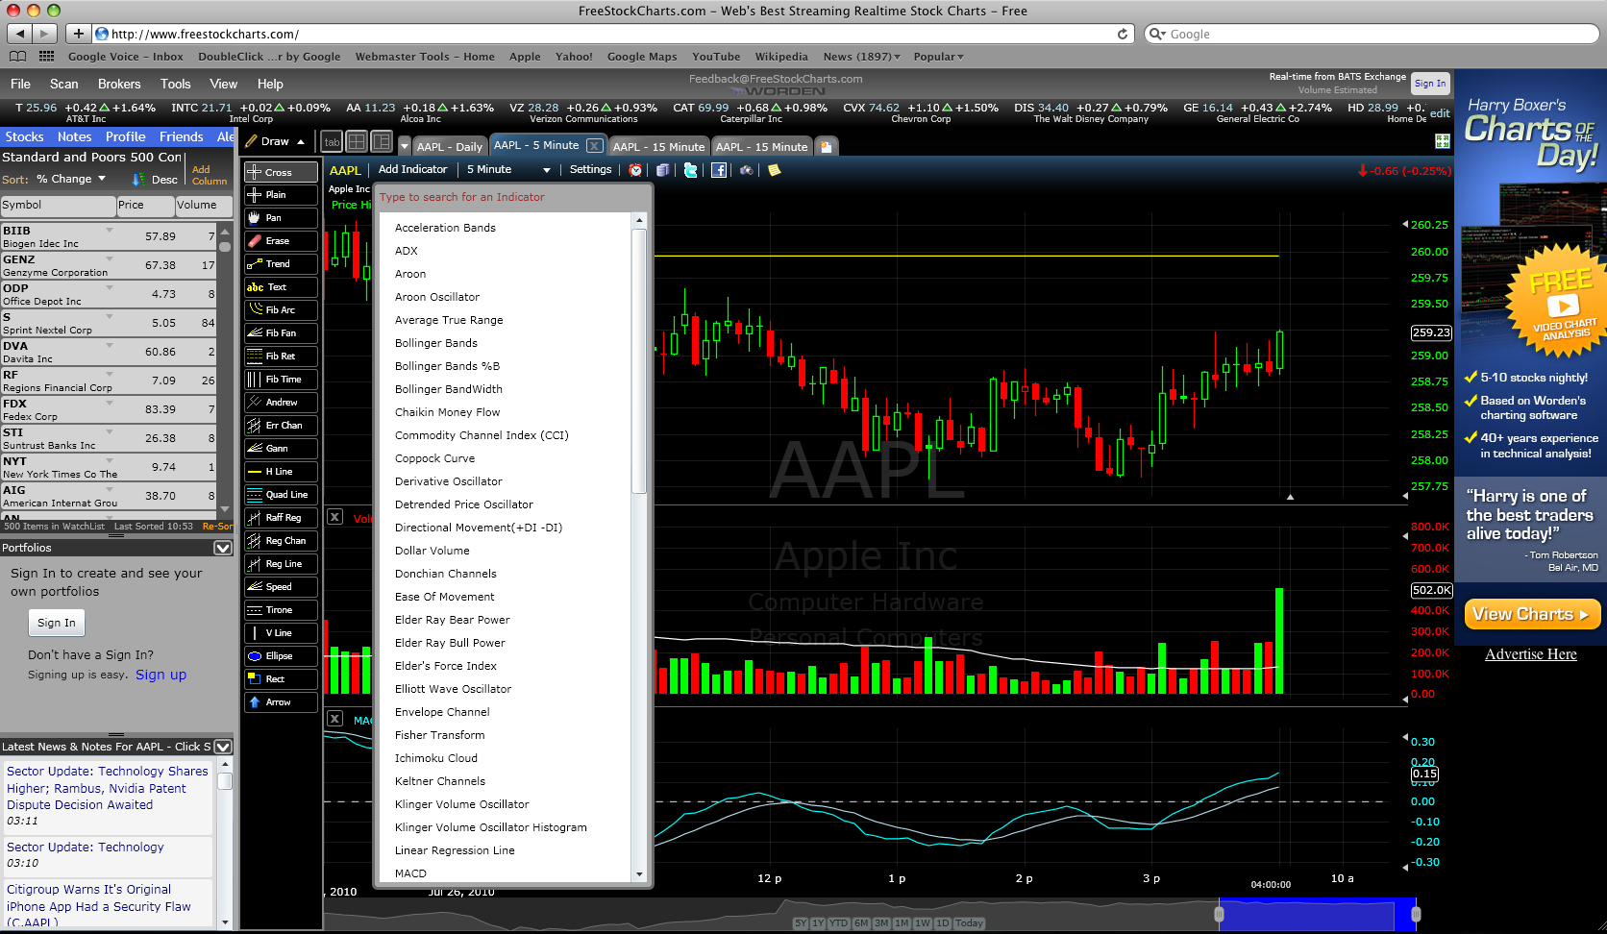Choose the Fib Ret tool
The height and width of the screenshot is (934, 1607).
pos(281,356)
